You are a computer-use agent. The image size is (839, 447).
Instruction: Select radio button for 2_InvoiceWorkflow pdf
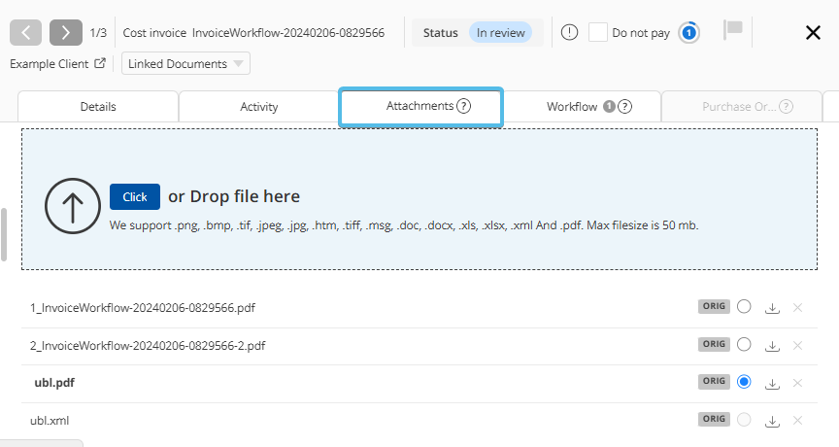tap(744, 344)
